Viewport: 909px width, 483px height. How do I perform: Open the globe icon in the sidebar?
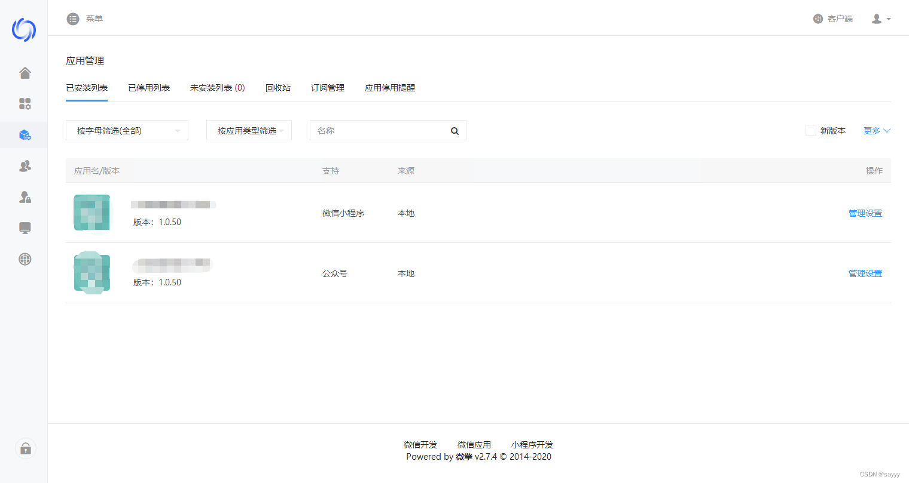tap(25, 259)
